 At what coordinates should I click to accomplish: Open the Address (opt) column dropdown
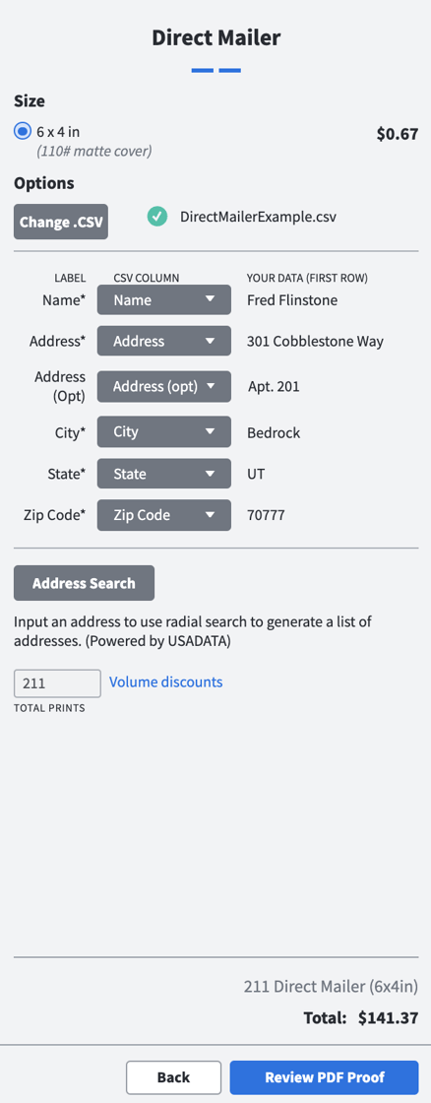(x=163, y=386)
